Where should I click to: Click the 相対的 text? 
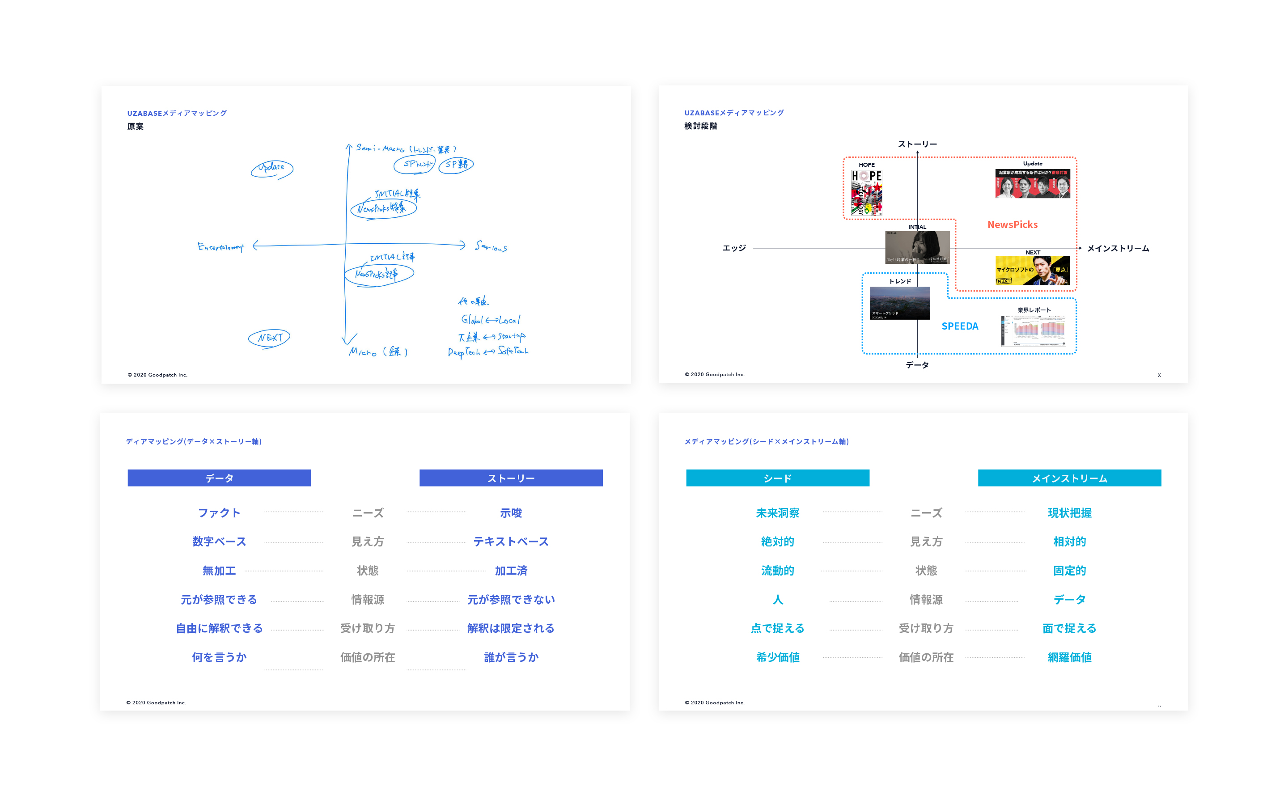tap(1069, 542)
